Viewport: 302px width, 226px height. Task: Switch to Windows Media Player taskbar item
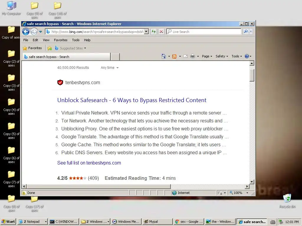coord(126,222)
